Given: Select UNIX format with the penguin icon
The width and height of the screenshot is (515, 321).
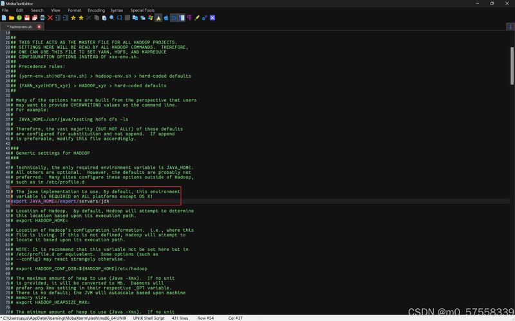Looking at the screenshot, I should pyautogui.click(x=158, y=18).
